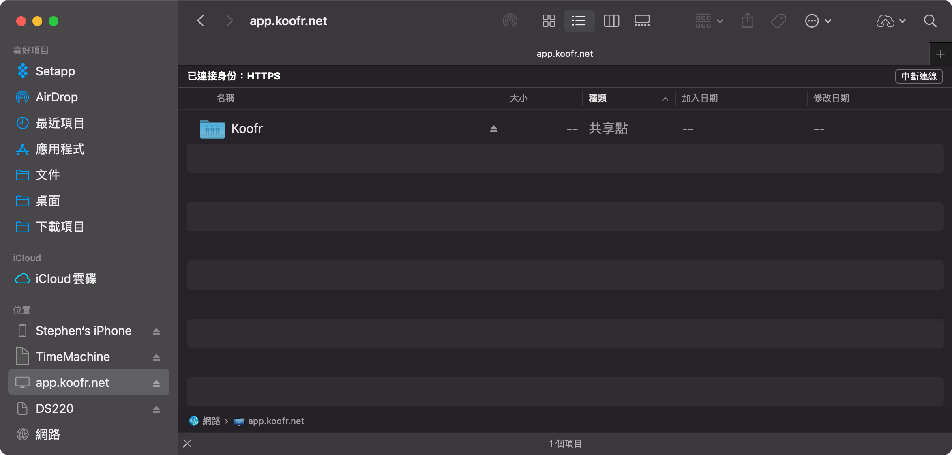Viewport: 952px width, 455px height.
Task: Open the cloud sync dropdown
Action: (891, 21)
